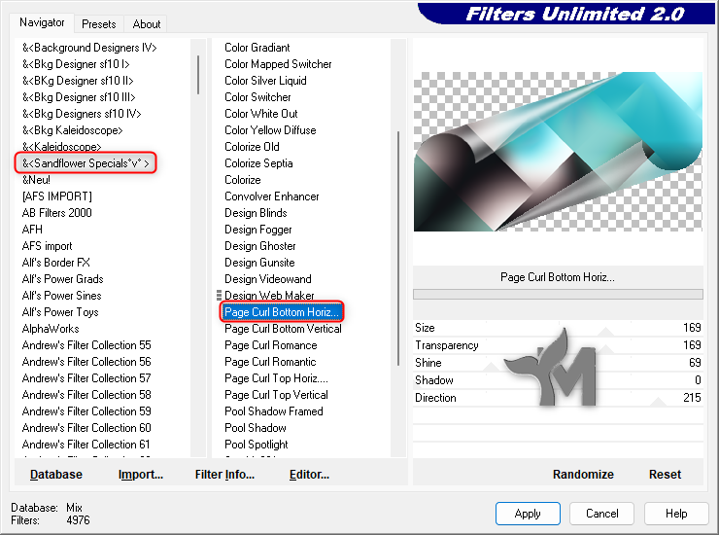Open the Help button

coord(676,514)
